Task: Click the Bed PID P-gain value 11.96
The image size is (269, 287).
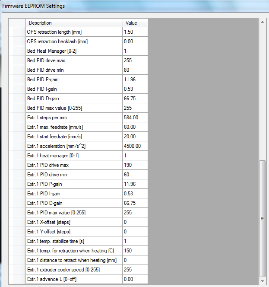Action: pos(135,80)
